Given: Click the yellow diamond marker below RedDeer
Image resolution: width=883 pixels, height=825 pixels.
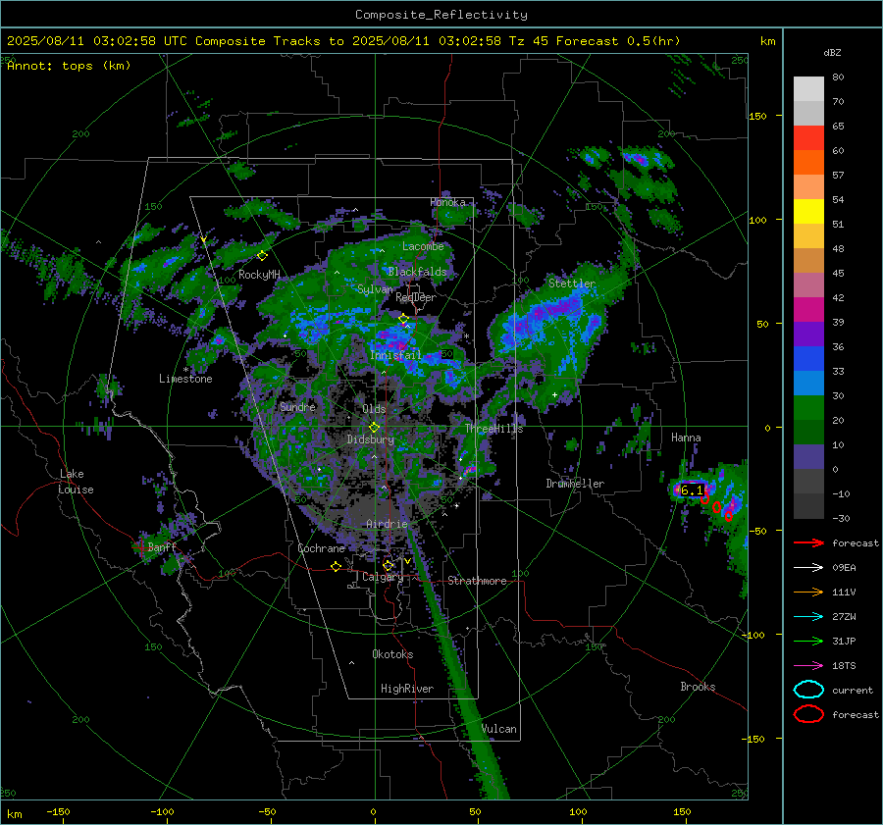Looking at the screenshot, I should tap(403, 319).
